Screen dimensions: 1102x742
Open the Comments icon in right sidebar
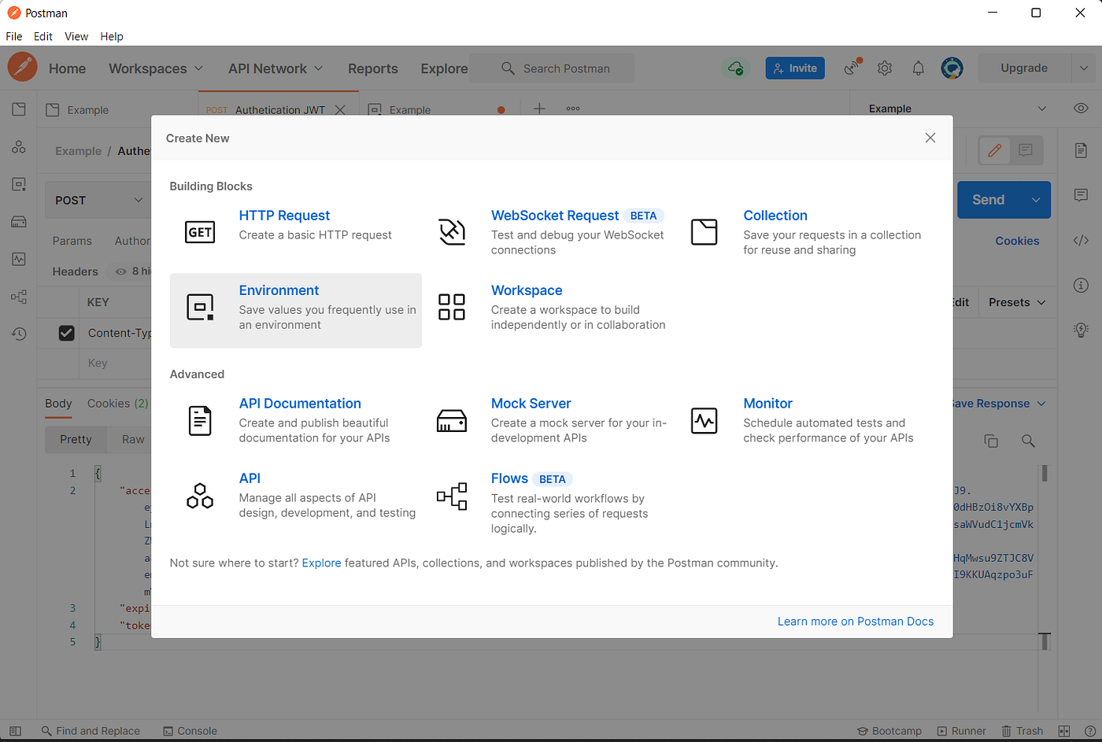coord(1082,194)
